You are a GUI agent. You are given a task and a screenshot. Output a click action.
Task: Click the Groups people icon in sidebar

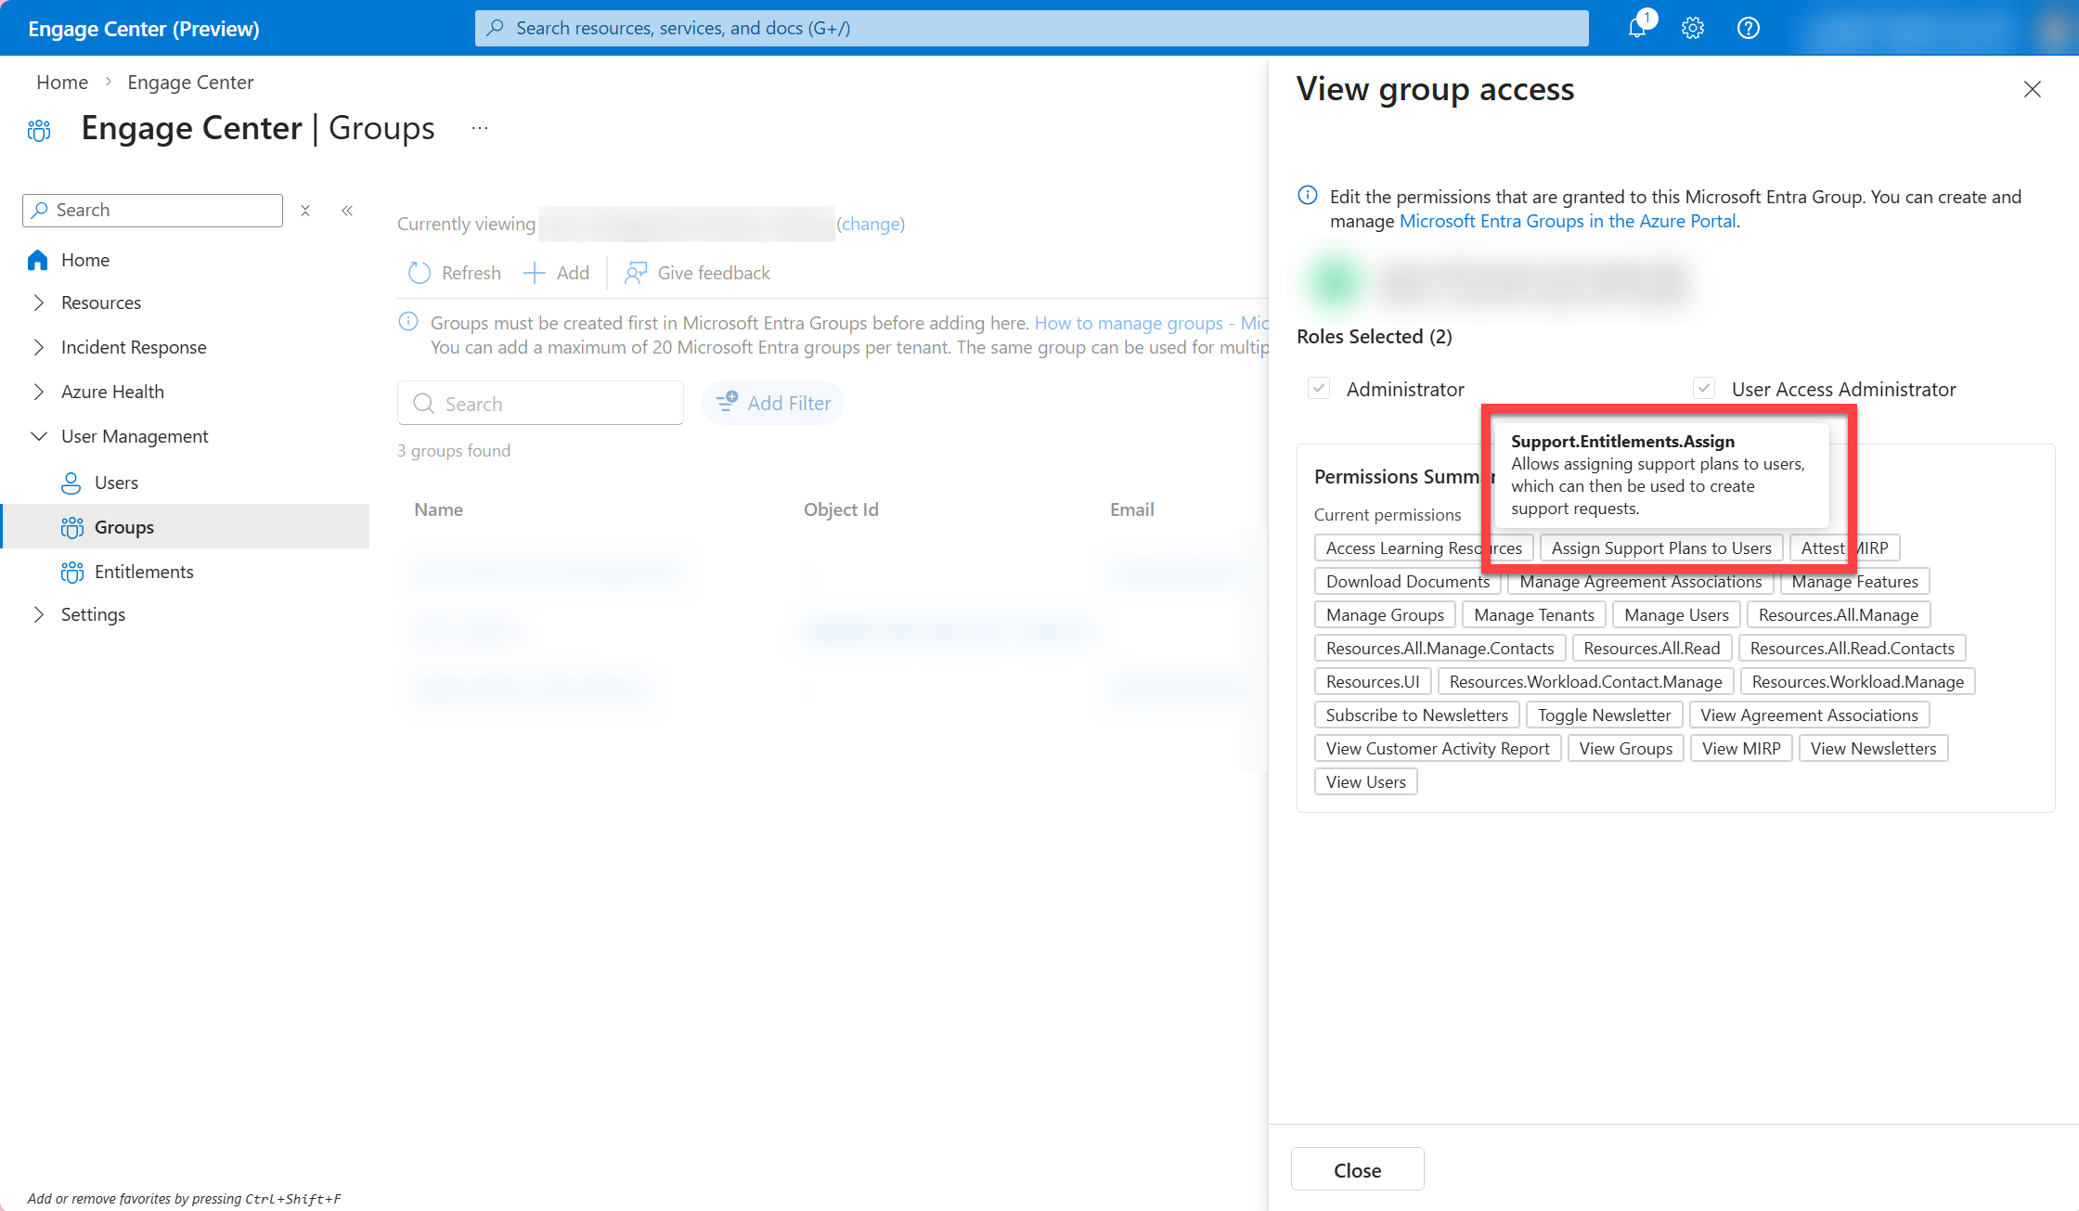71,527
